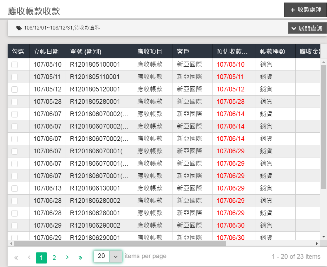The image size is (327, 267).
Task: Click the 客戶 column header
Action: coord(183,51)
